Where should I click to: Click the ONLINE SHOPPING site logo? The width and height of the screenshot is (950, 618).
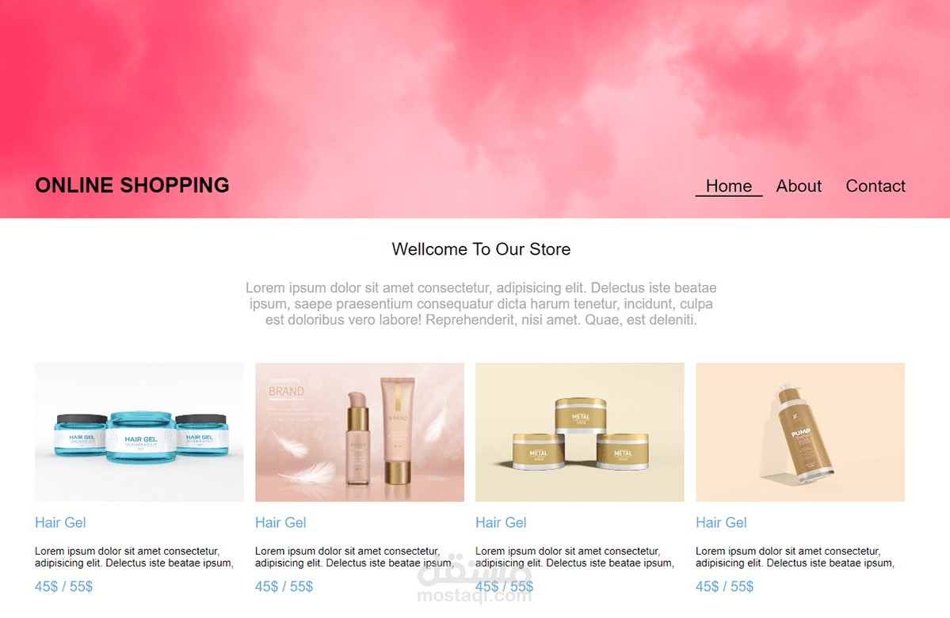[132, 185]
